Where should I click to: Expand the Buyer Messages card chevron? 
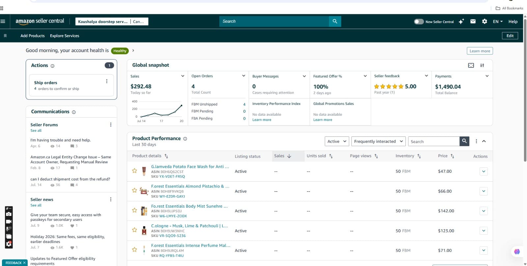coord(304,76)
